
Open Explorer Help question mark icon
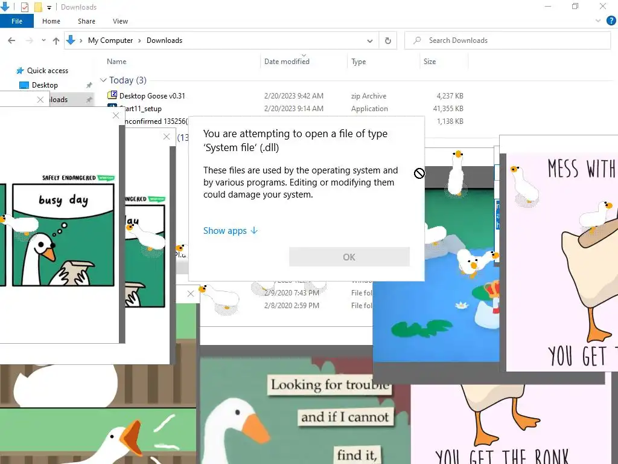[x=611, y=21]
